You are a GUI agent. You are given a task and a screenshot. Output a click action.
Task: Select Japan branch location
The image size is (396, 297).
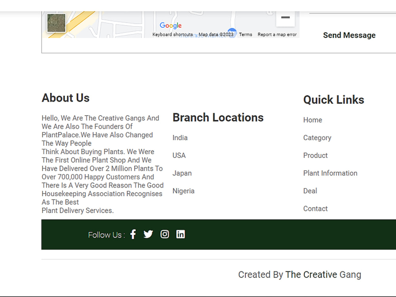point(182,173)
